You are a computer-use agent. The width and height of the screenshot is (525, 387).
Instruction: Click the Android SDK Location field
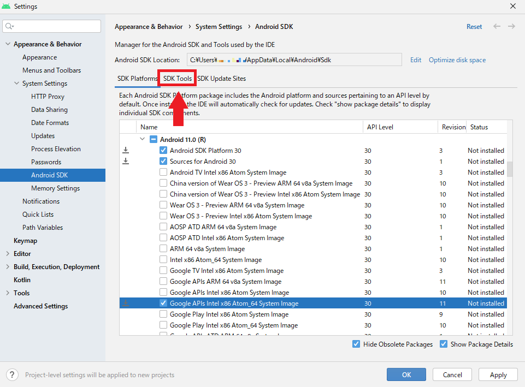click(294, 60)
